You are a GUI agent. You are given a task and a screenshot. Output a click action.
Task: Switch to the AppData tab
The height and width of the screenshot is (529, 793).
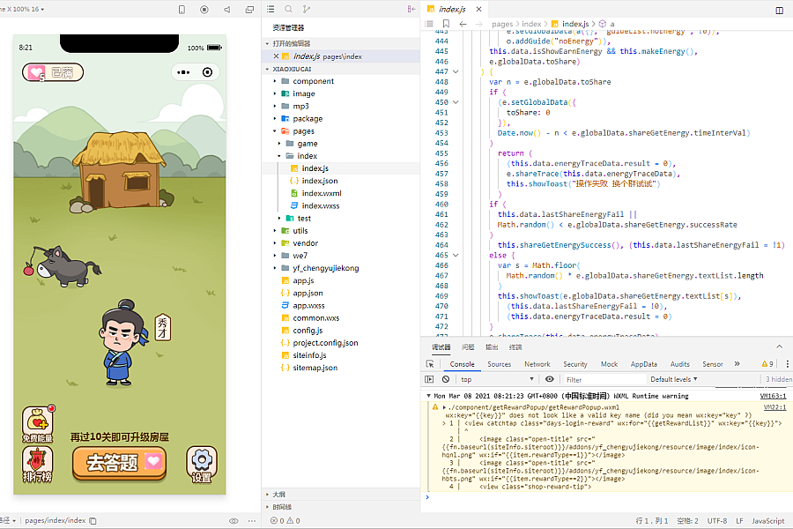643,364
